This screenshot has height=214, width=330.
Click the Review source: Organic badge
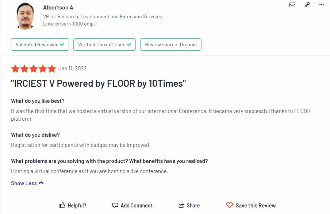(171, 44)
